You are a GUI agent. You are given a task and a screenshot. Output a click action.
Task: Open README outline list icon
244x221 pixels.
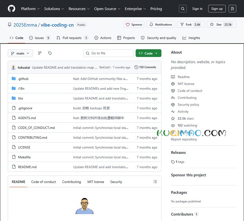[155, 182]
